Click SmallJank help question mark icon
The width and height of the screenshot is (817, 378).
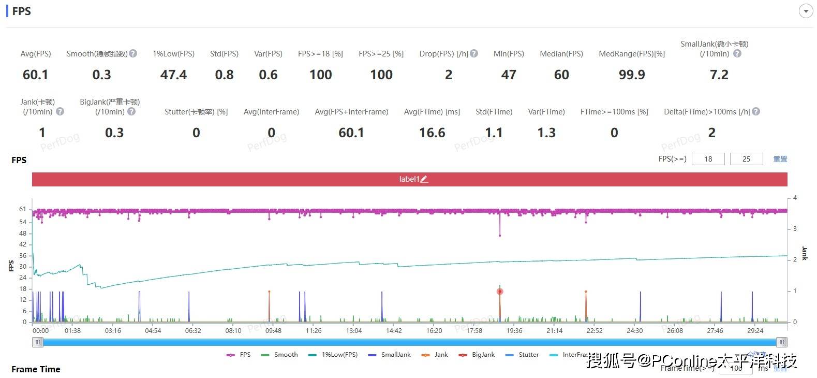737,54
